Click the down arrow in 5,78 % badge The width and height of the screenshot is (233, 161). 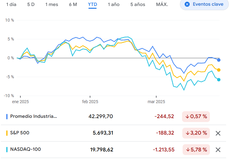point(187,150)
